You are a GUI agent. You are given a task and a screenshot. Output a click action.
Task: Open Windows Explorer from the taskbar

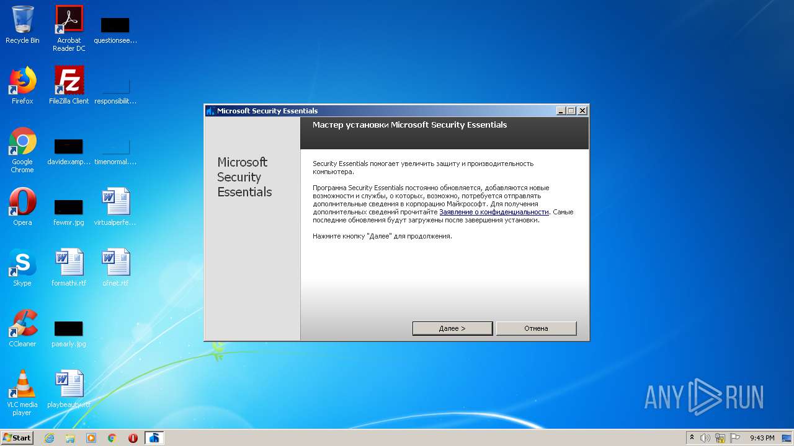pos(70,438)
